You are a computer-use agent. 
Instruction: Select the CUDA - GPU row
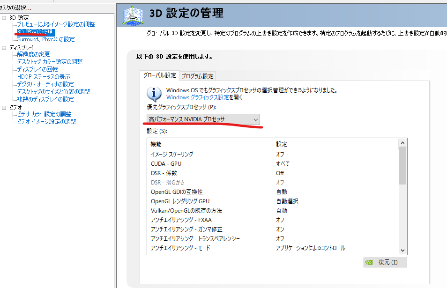pyautogui.click(x=273, y=163)
